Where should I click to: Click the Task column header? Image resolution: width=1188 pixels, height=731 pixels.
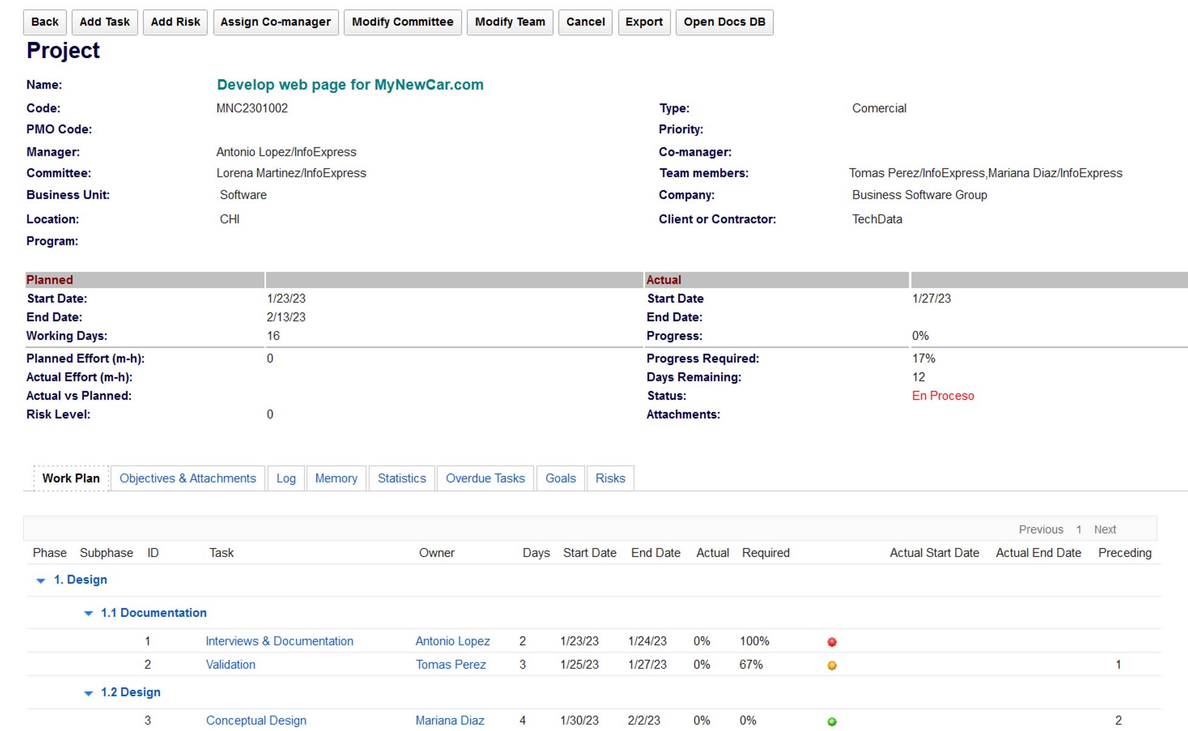pos(221,553)
